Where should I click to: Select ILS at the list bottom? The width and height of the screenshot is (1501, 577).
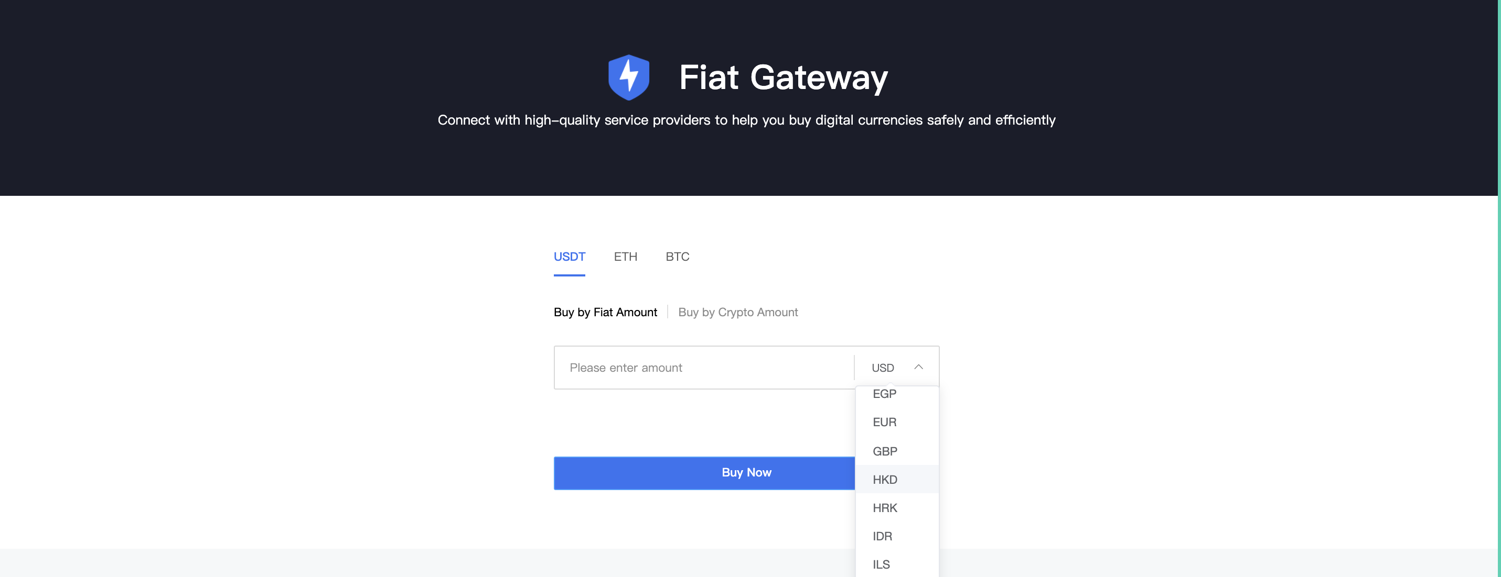pos(881,564)
